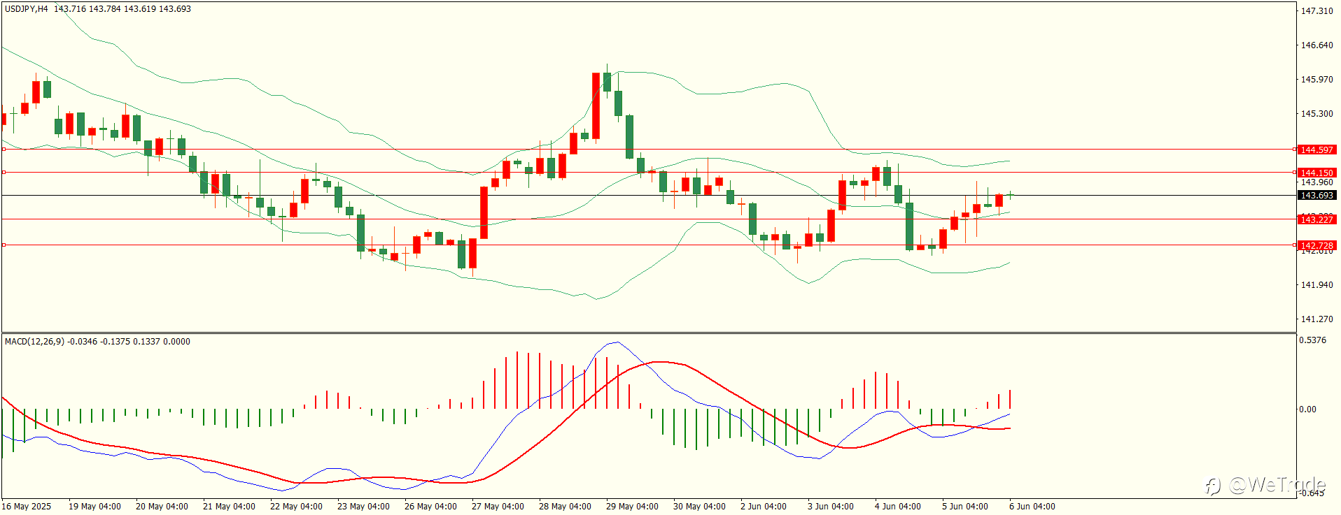Click the 141.270 price axis label

(1317, 319)
